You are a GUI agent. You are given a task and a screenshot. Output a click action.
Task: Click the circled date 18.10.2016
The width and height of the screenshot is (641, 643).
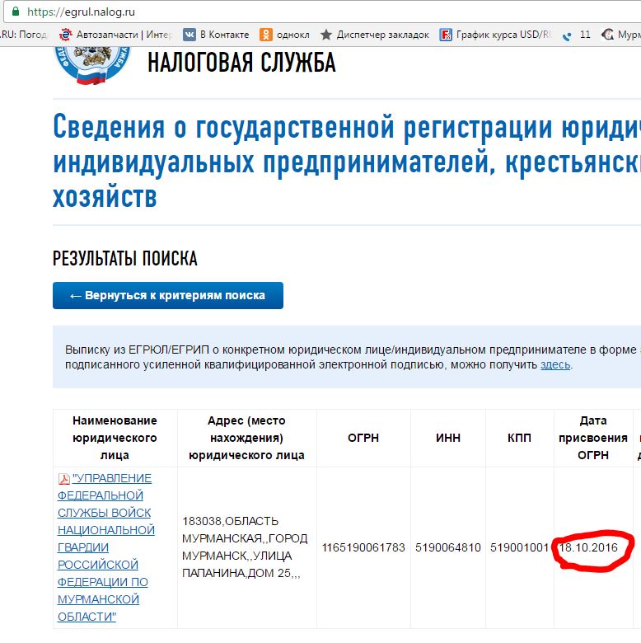click(593, 547)
